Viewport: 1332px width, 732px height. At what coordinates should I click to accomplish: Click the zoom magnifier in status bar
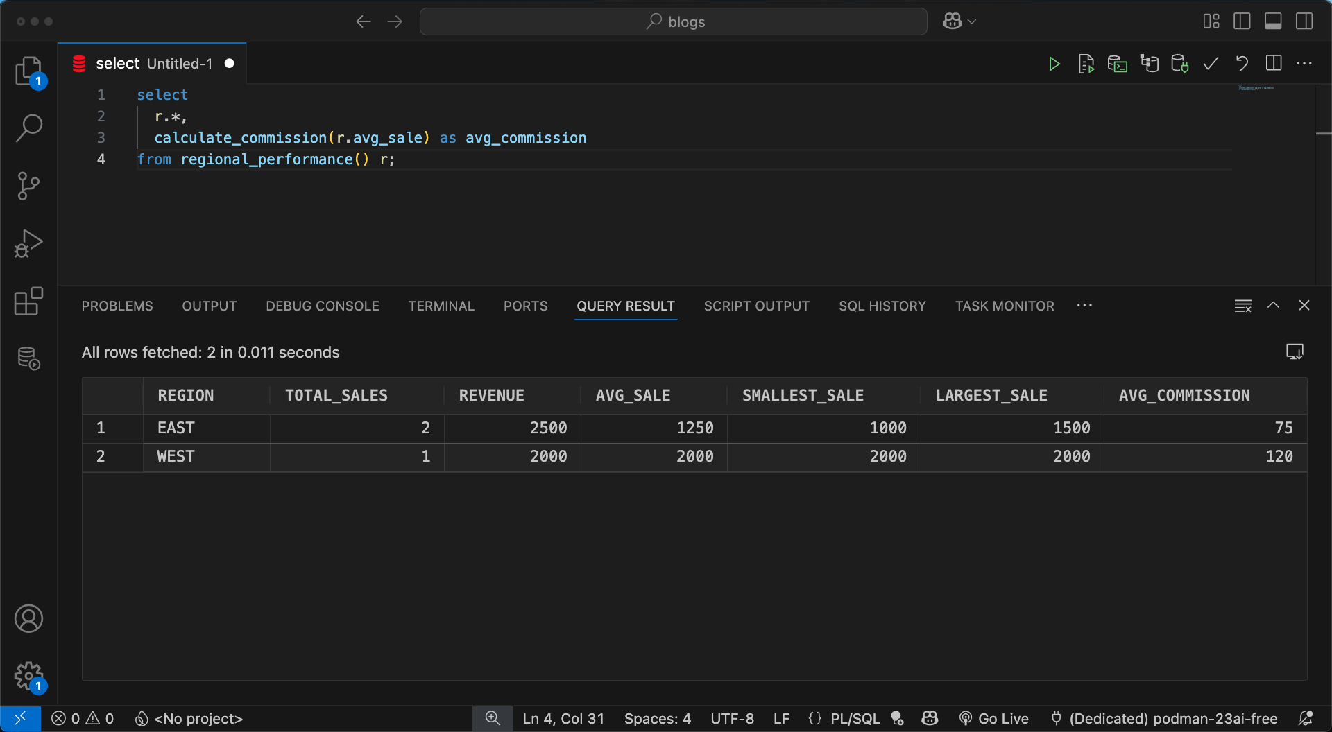coord(493,719)
